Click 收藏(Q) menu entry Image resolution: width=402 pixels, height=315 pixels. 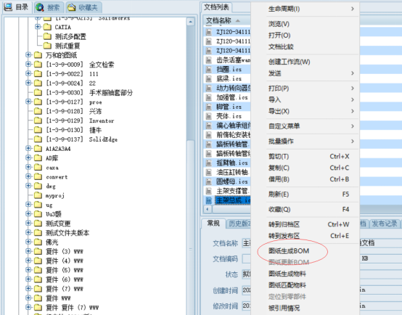[x=279, y=209]
